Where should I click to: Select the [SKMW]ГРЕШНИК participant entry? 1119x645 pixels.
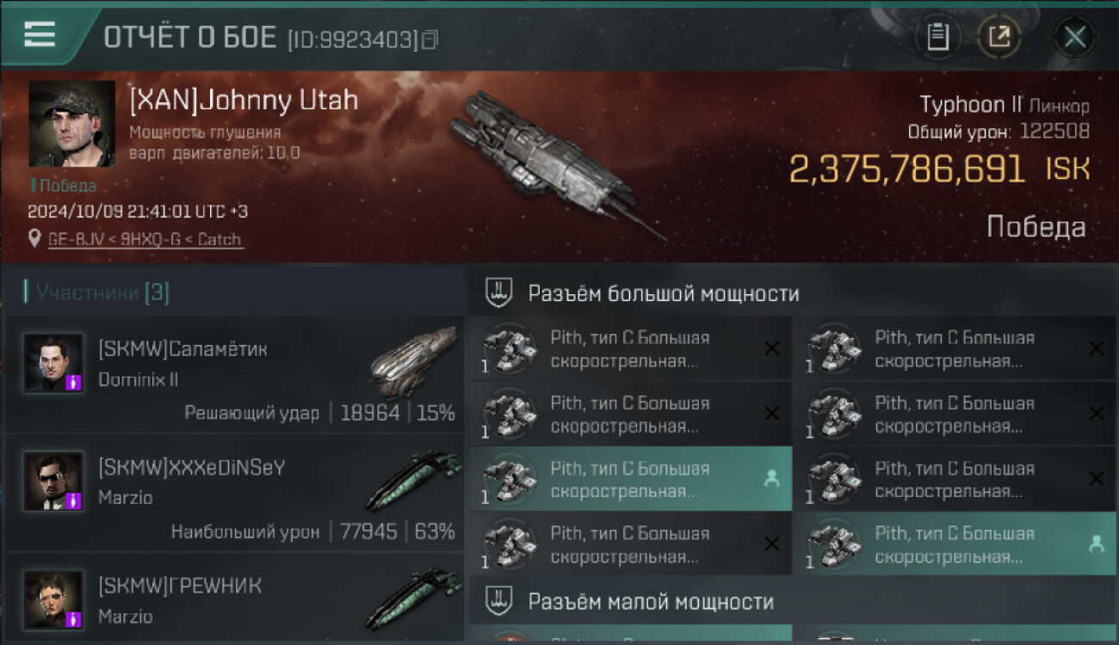[234, 599]
